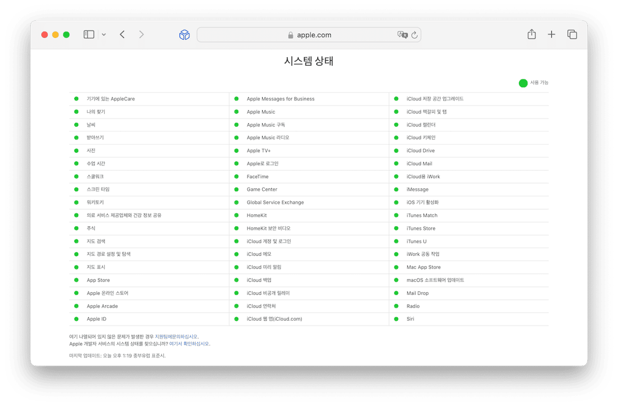Select the iCloud 백업 service
Viewport: 618px width, 406px height.
pyautogui.click(x=309, y=280)
